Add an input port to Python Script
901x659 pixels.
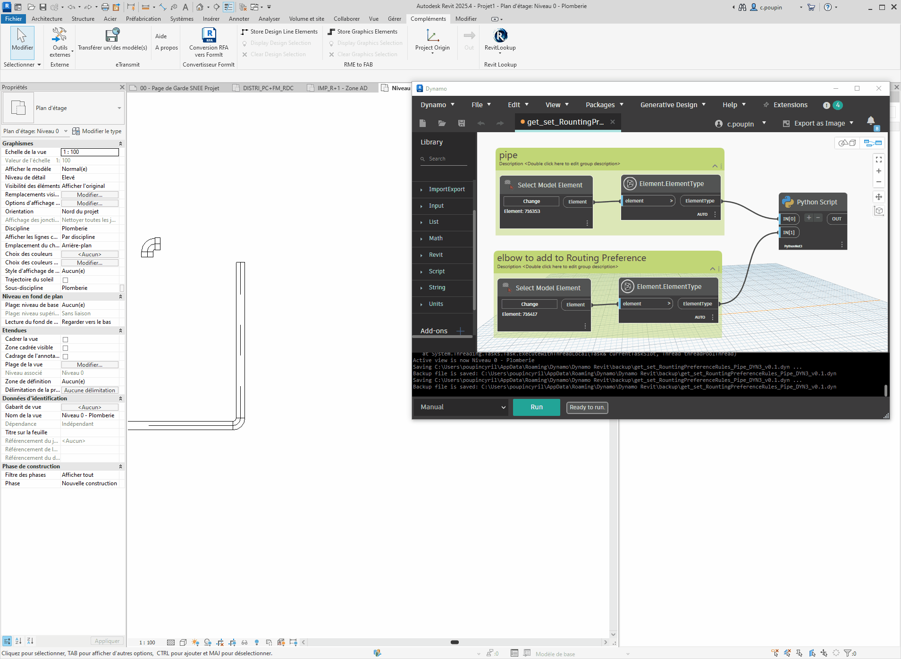click(x=808, y=218)
